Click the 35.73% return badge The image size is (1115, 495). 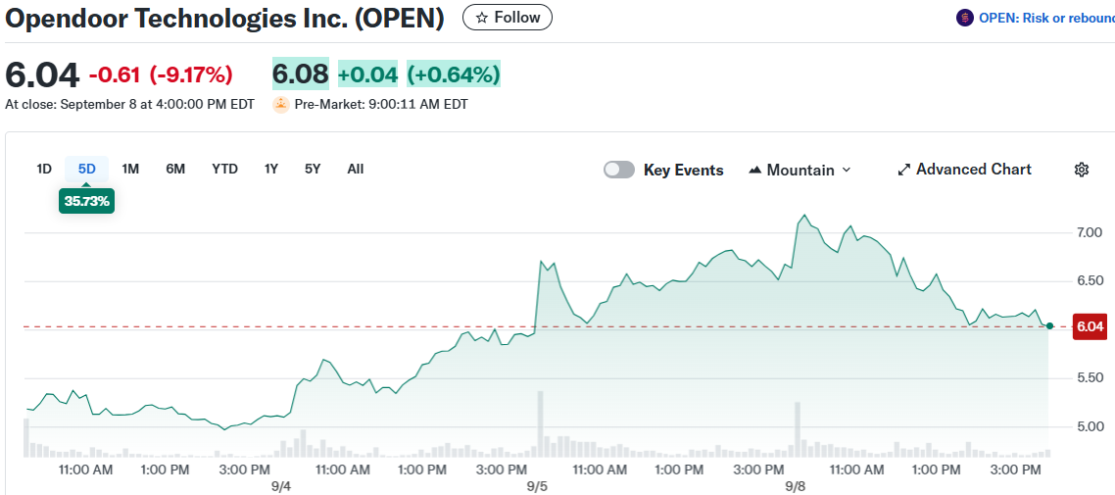pos(87,201)
